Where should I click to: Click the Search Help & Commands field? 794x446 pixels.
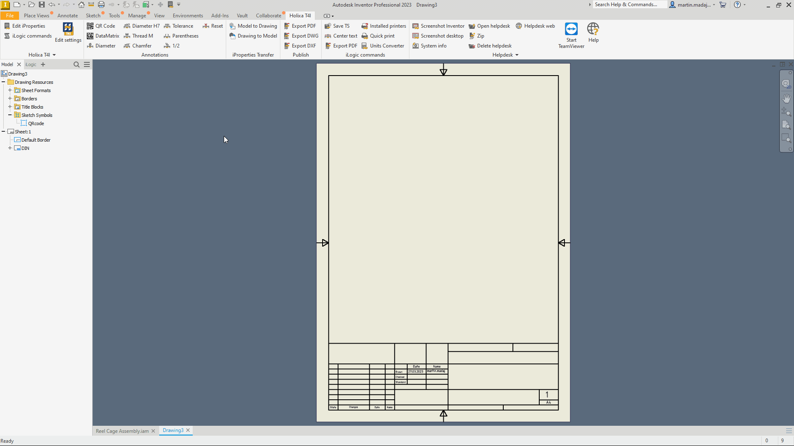629,5
